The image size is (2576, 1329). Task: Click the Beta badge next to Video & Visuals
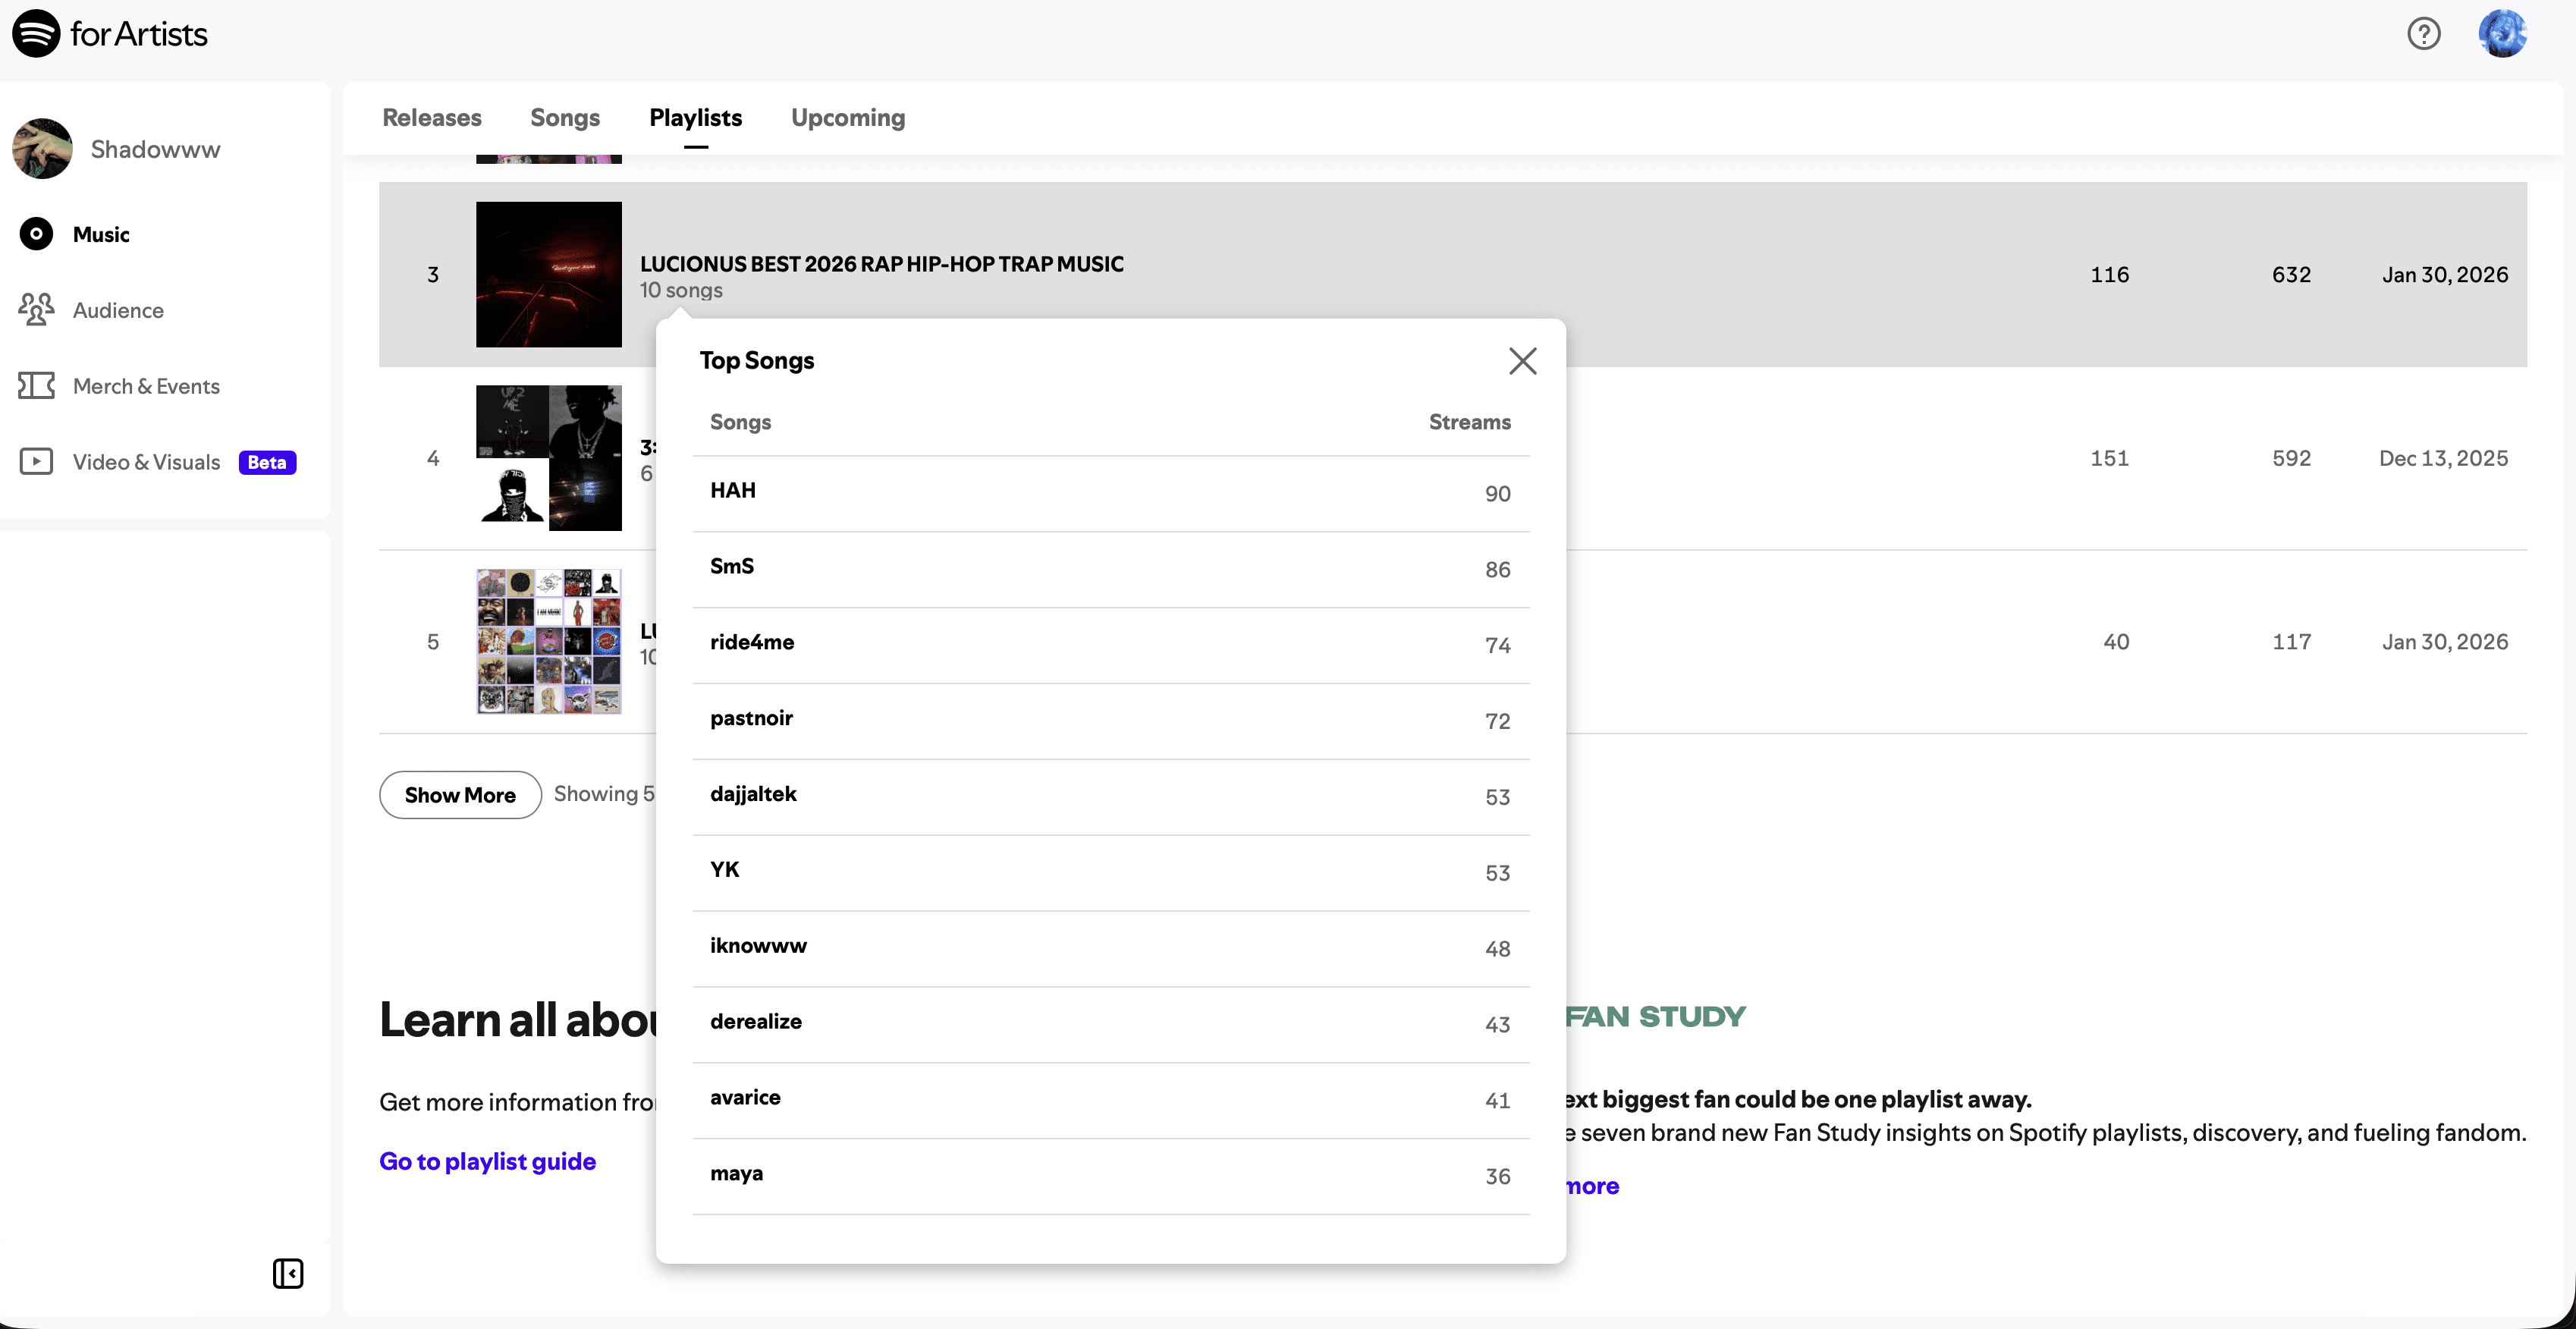(267, 462)
